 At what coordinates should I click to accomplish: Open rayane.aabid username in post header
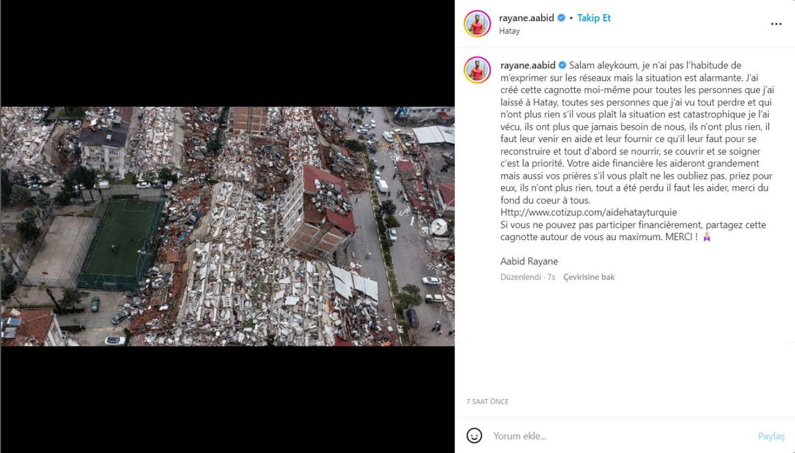click(527, 18)
